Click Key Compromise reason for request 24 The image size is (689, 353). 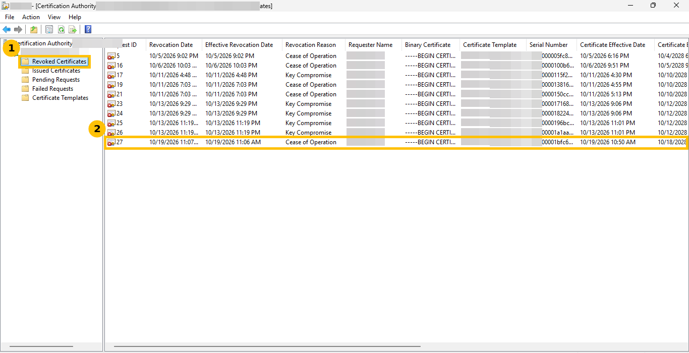(x=309, y=113)
